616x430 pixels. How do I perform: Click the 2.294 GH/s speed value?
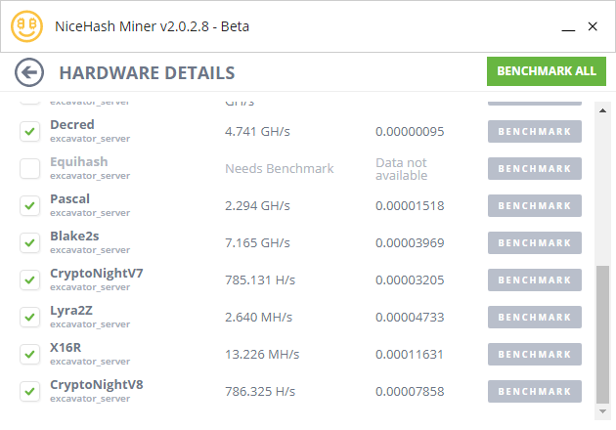(x=257, y=206)
